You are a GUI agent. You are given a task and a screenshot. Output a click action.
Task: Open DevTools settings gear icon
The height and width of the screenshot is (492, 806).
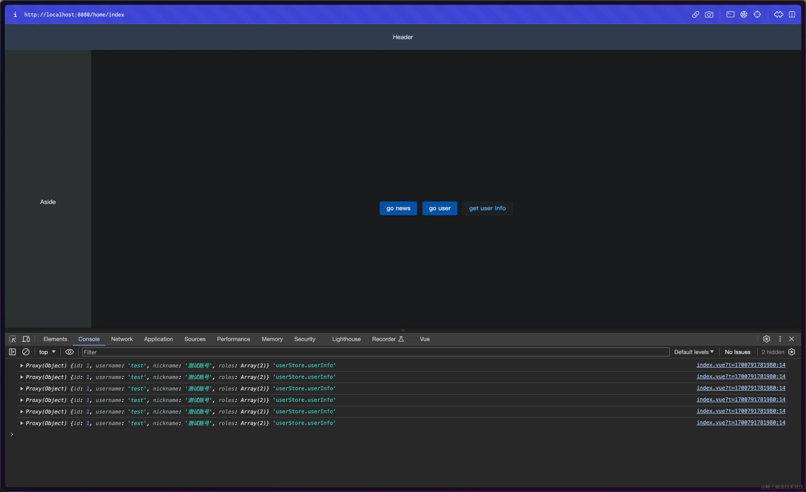pyautogui.click(x=767, y=339)
